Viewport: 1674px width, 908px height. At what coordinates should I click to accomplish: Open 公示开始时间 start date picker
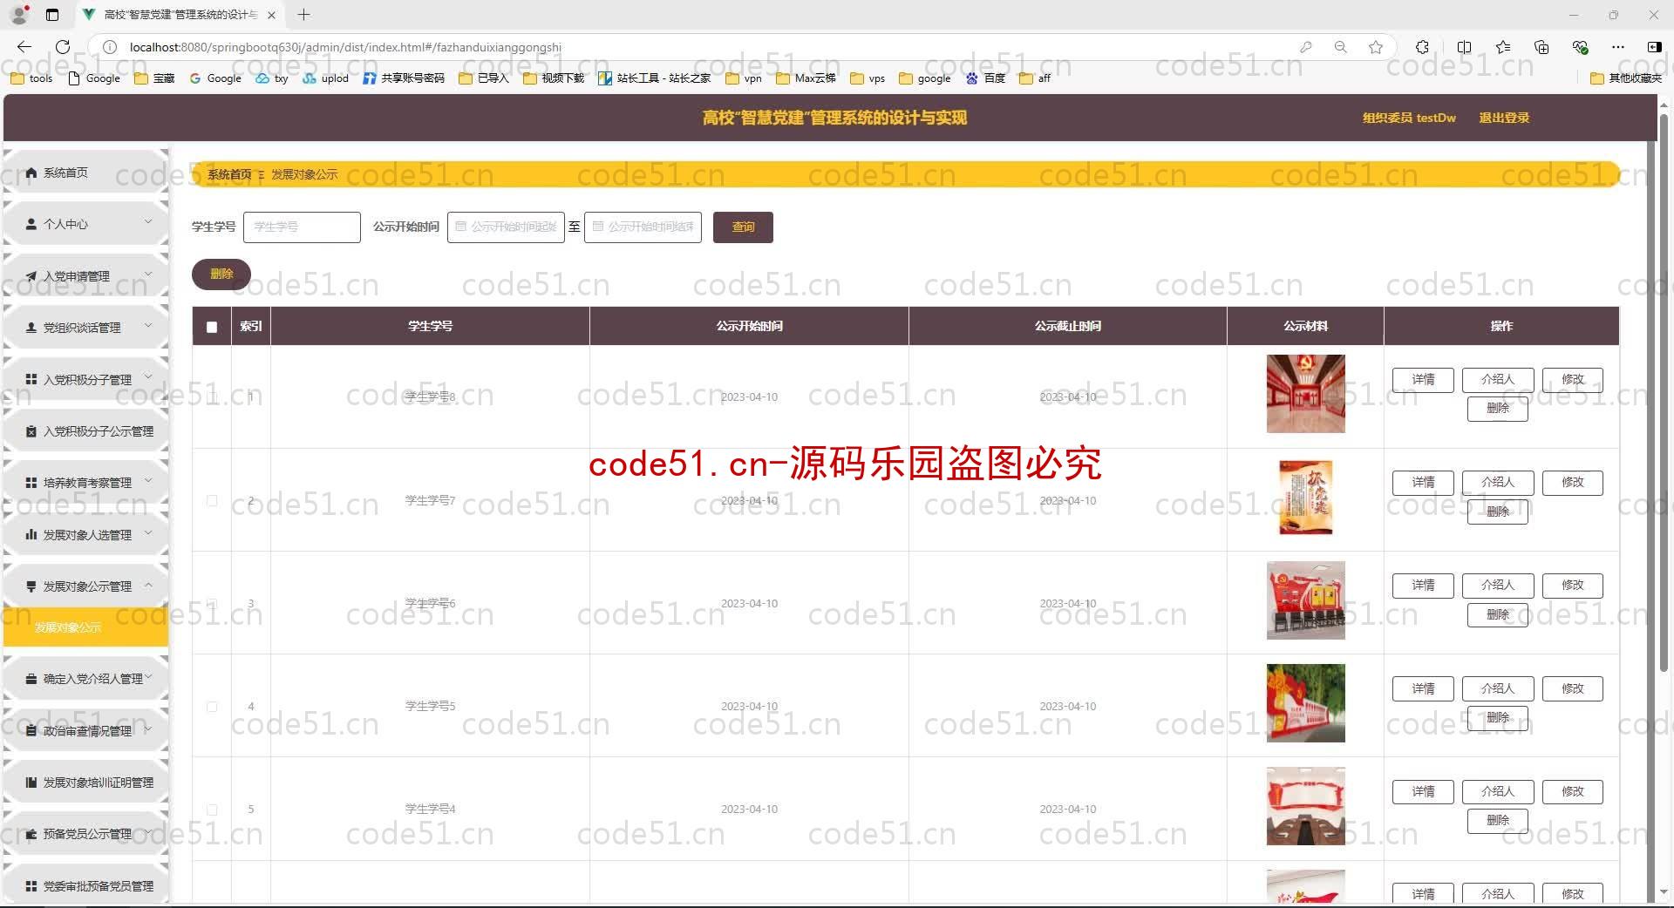(x=506, y=227)
